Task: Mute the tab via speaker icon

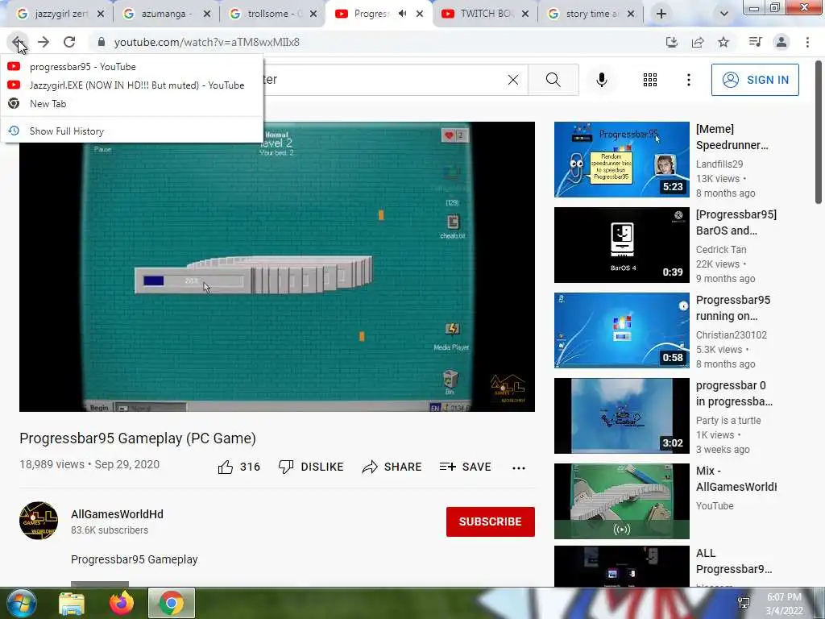Action: point(403,14)
